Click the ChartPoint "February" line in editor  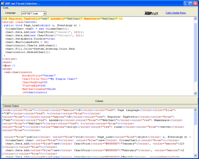pyautogui.click(x=45, y=35)
